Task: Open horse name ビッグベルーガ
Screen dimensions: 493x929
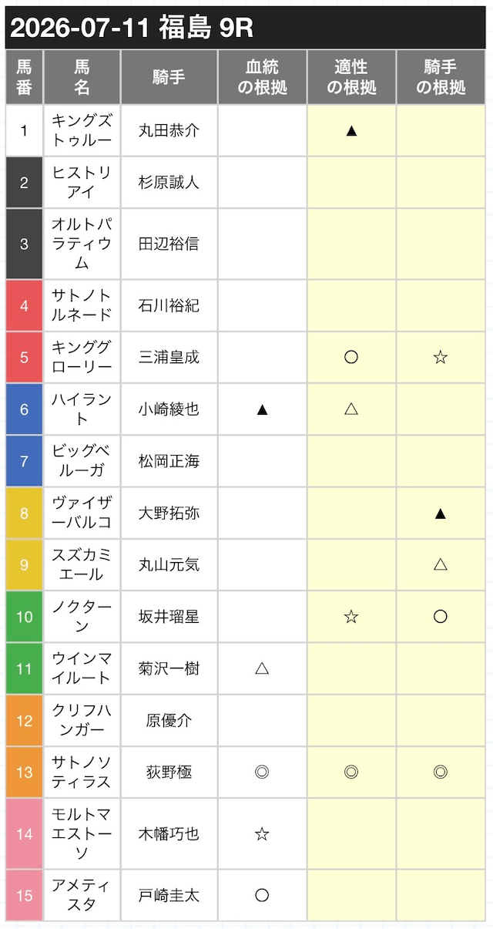Action: 82,461
